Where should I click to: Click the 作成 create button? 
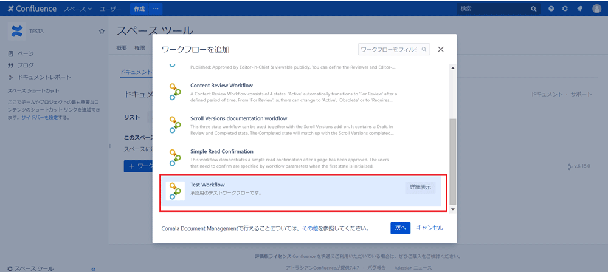139,8
